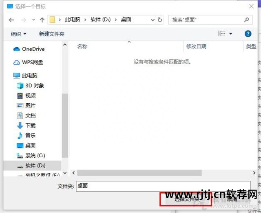Click the 文件夹 name input field
The image size is (261, 213).
(x=163, y=186)
